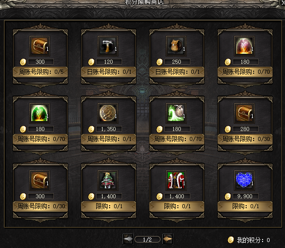
Task: Click the 9,900 price field
Action: coord(246,196)
